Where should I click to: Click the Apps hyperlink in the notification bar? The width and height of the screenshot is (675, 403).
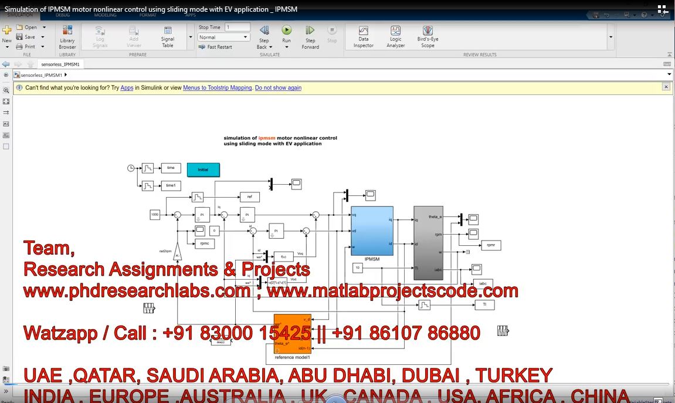pyautogui.click(x=127, y=87)
